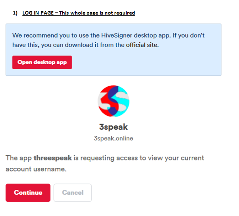
Task: Click the 3speak circular logo
Action: (113, 101)
